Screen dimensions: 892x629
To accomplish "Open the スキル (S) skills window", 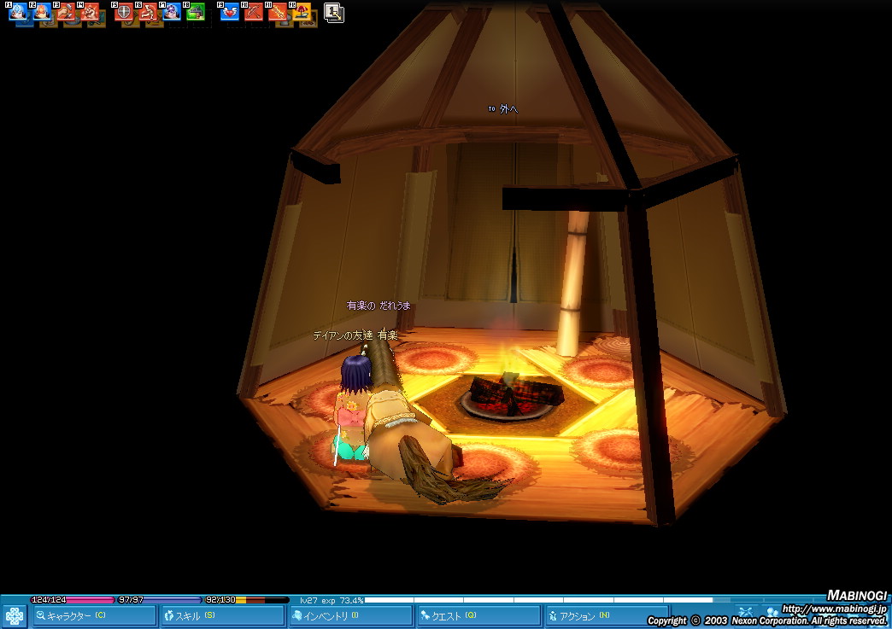I will point(222,615).
